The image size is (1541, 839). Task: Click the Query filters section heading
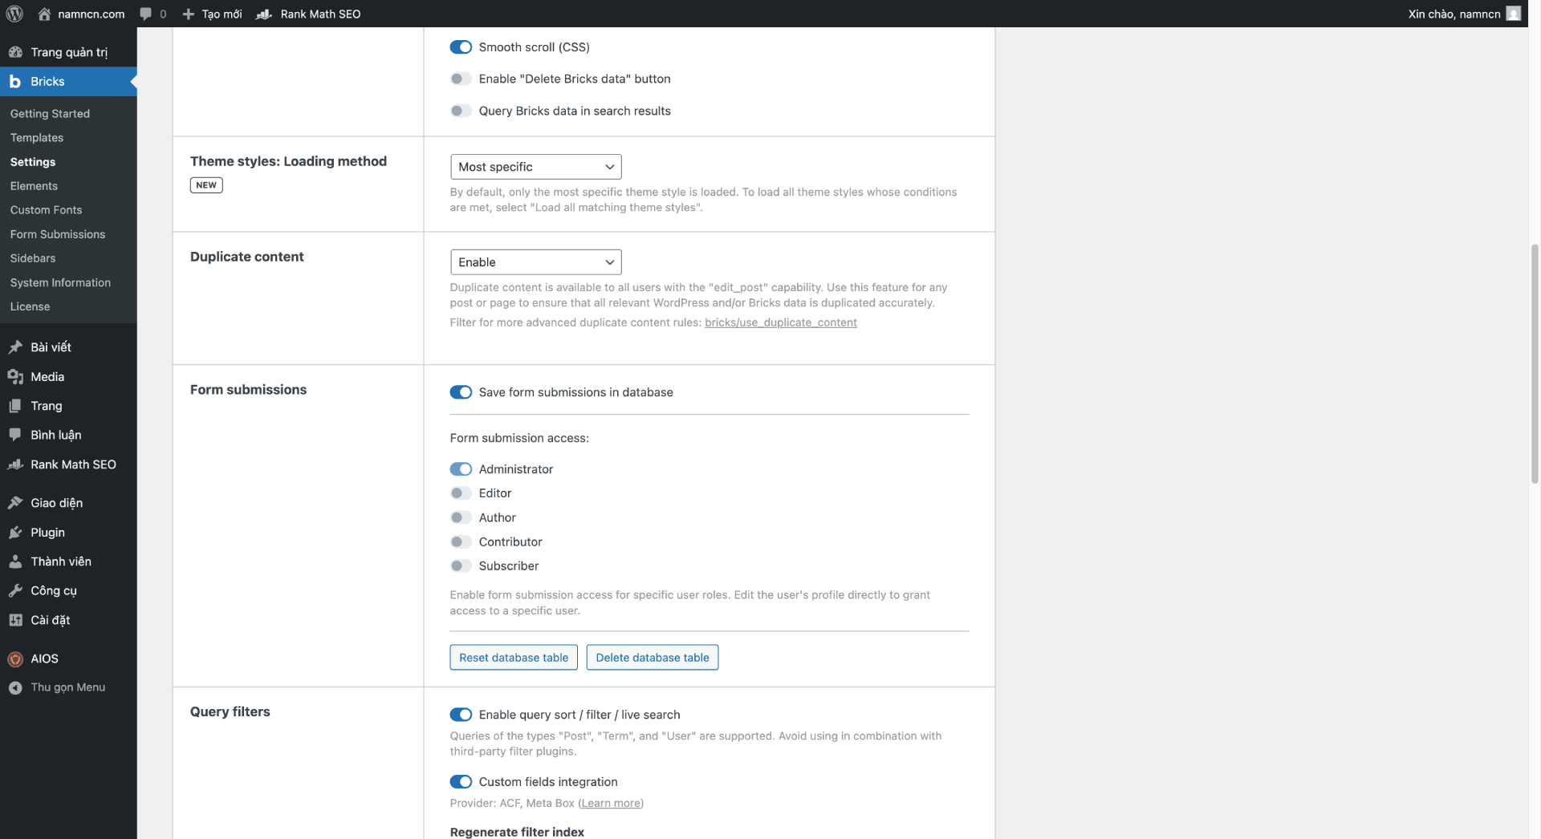click(230, 712)
